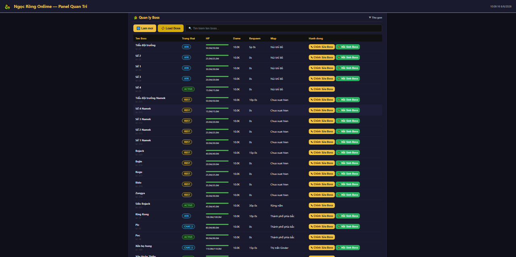
Task: Click the CHAT_S badge of Pic
Action: (188, 226)
